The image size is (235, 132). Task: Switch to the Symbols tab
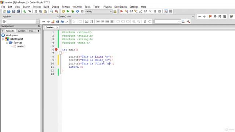(21, 31)
